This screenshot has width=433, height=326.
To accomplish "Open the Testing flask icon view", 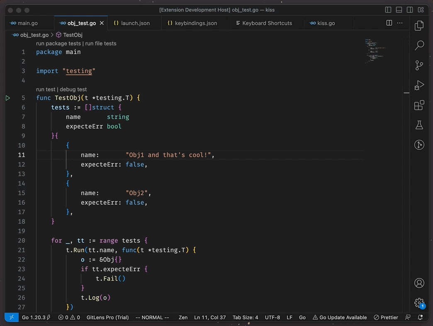I will pos(419,125).
